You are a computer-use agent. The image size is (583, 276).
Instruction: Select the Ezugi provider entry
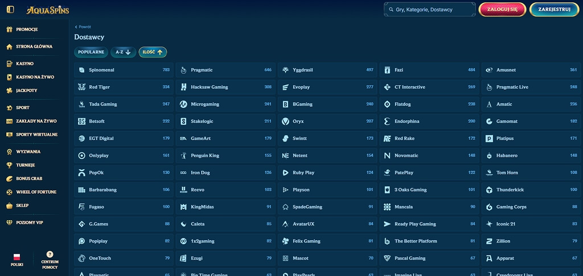pyautogui.click(x=225, y=258)
